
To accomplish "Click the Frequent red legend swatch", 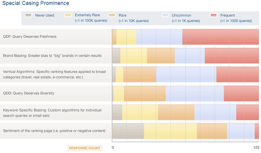I will 213,15.
